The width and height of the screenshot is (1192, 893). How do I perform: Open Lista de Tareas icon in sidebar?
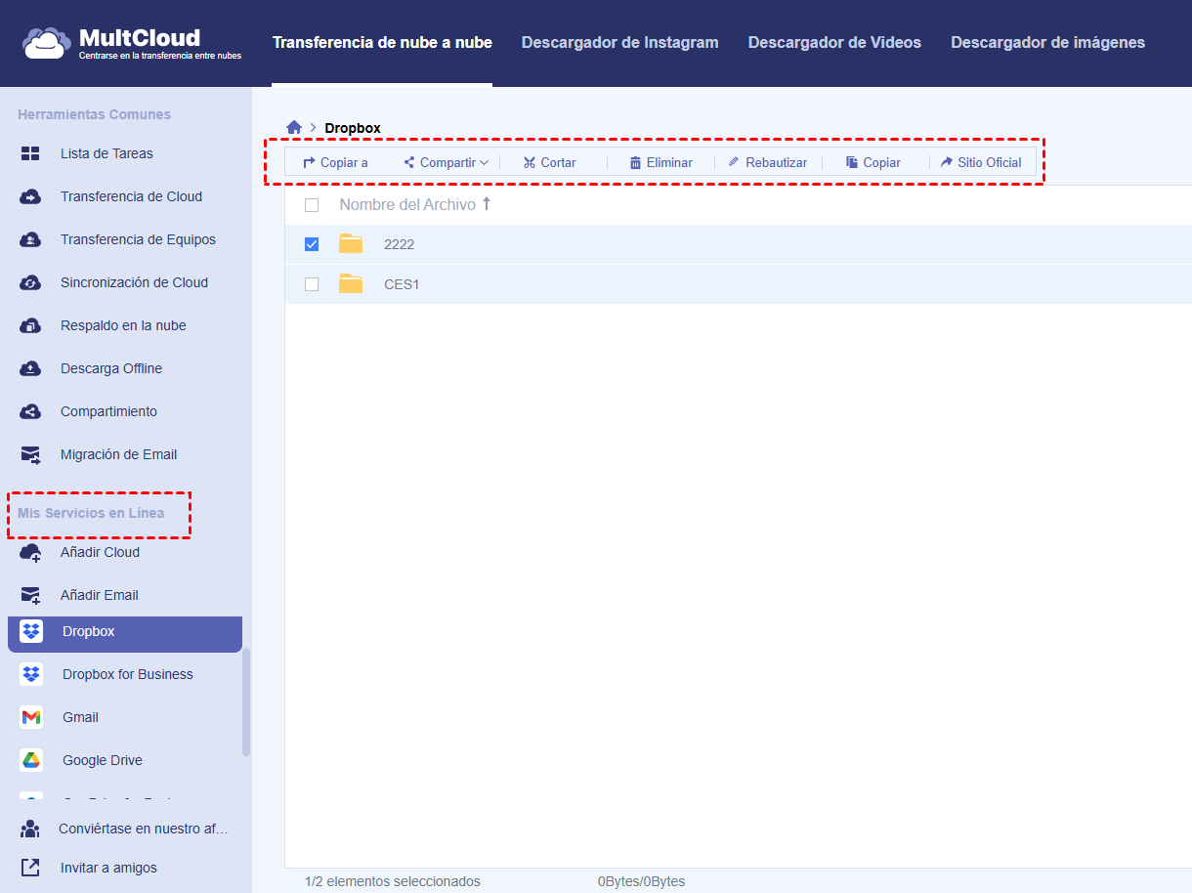tap(30, 153)
